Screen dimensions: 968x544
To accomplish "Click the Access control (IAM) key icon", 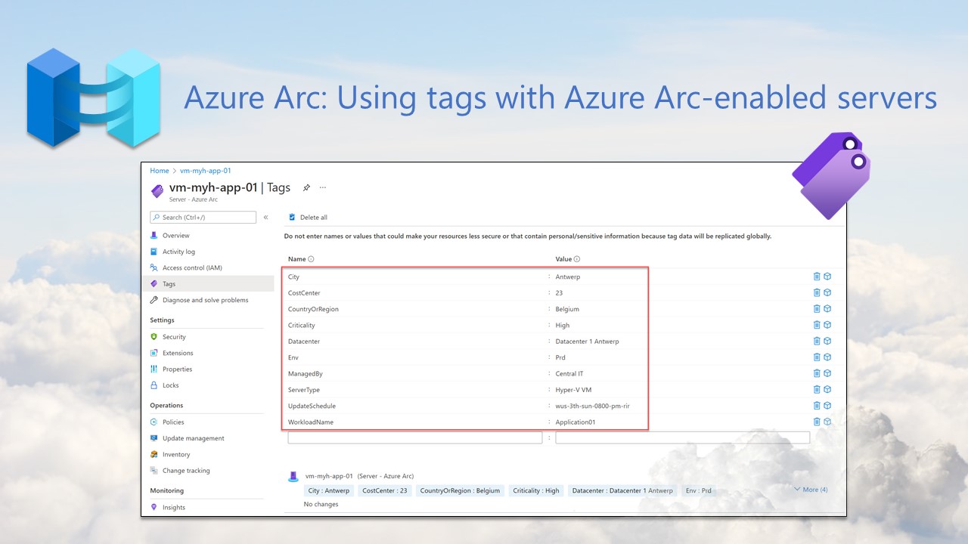I will tap(155, 267).
